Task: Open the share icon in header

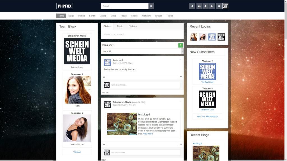Action: pyautogui.click(x=192, y=6)
